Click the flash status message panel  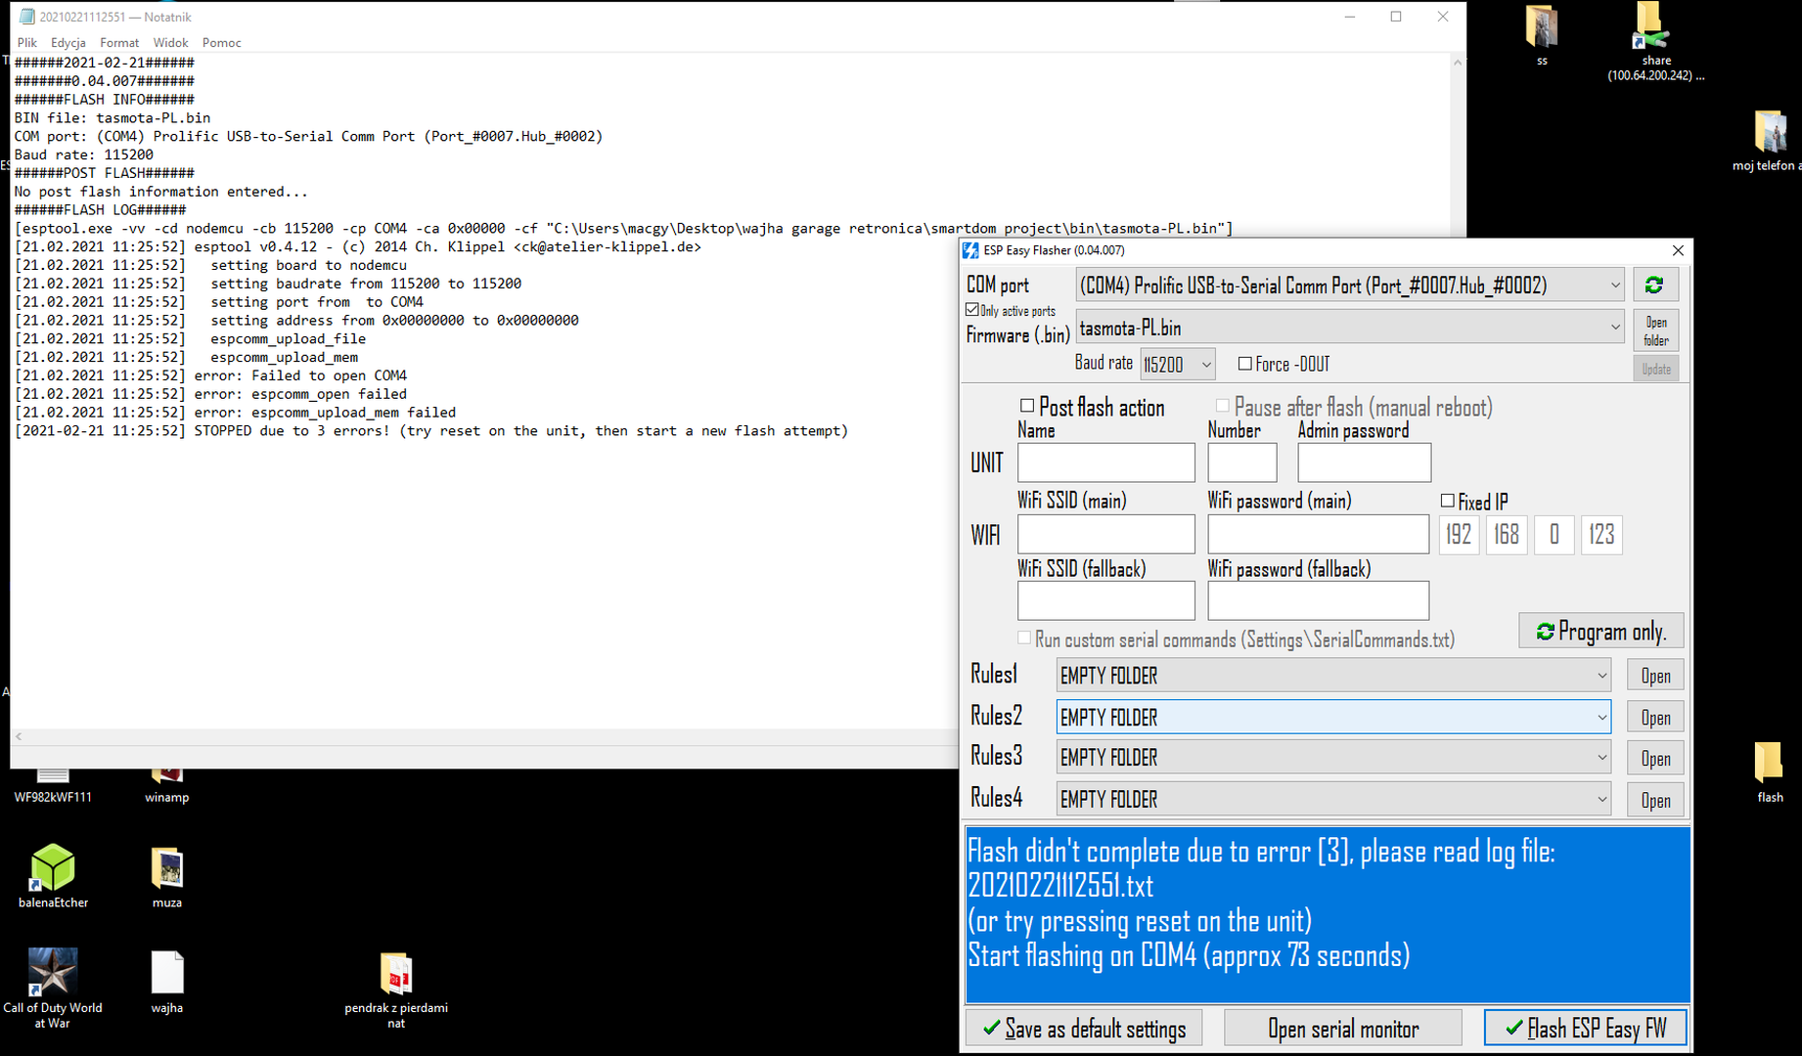[1328, 914]
